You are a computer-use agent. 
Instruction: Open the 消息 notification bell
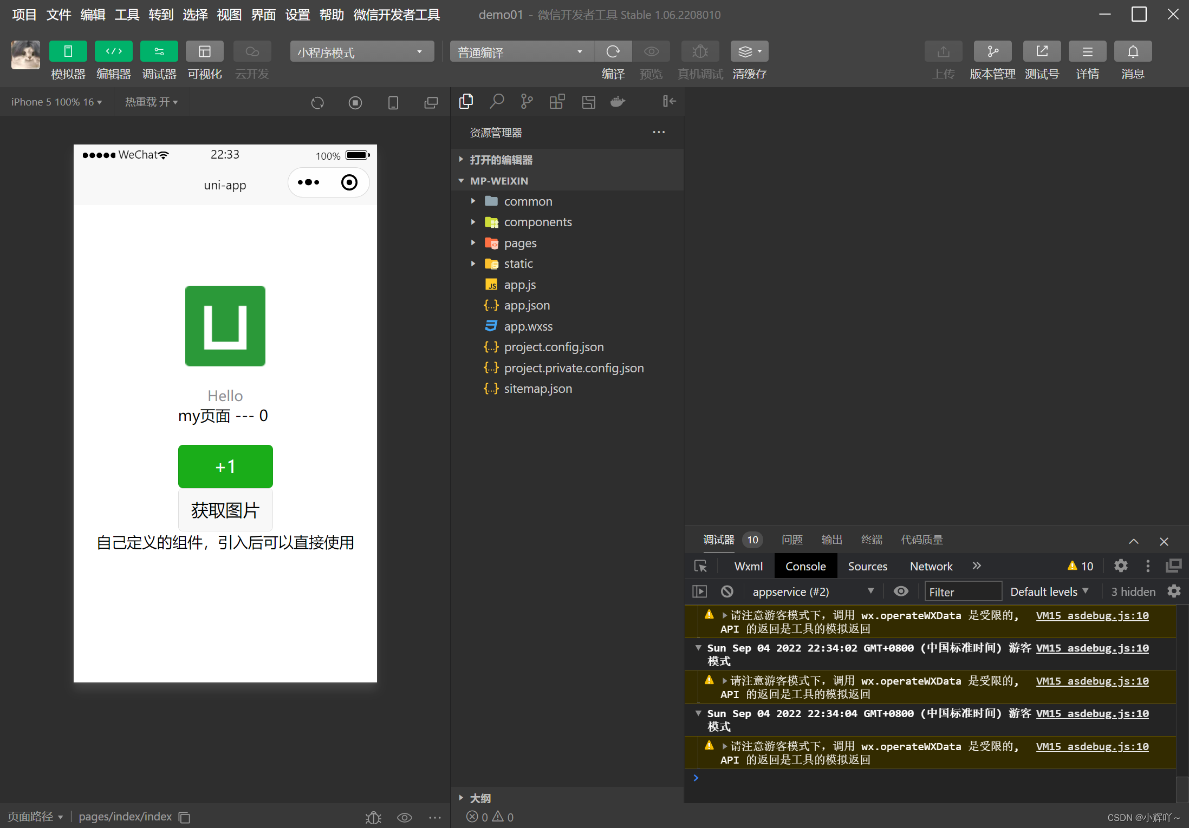[x=1133, y=51]
